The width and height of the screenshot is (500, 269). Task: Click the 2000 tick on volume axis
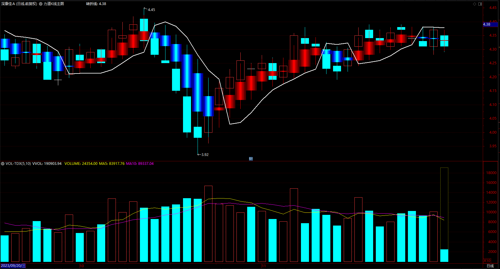tap(492, 252)
